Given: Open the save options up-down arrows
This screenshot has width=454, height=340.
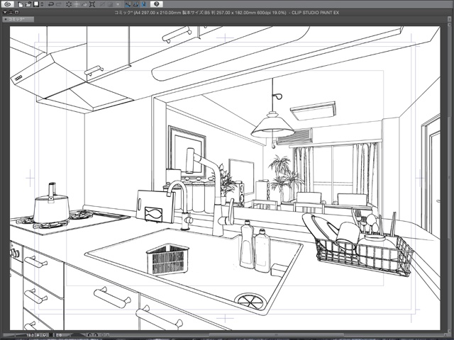Looking at the screenshot, I should pos(42,4).
